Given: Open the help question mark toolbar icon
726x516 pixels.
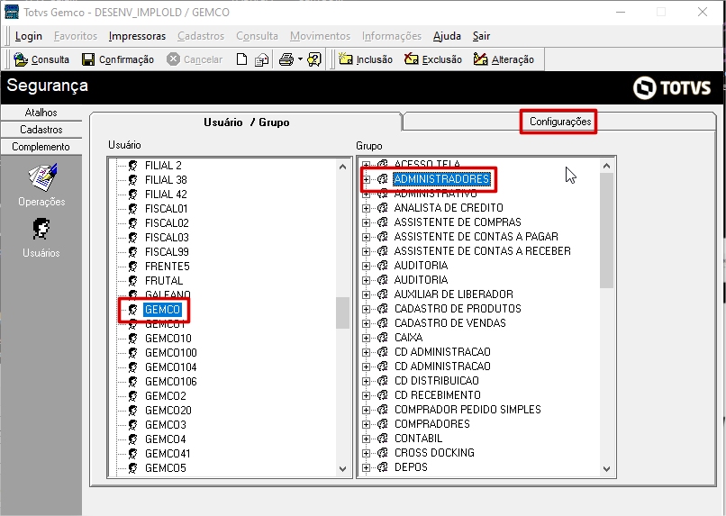Looking at the screenshot, I should coord(314,59).
